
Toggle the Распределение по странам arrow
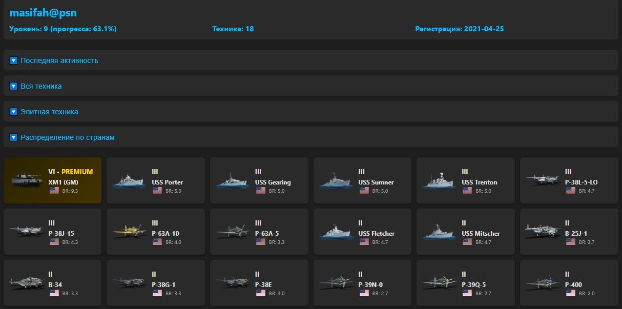pos(14,137)
